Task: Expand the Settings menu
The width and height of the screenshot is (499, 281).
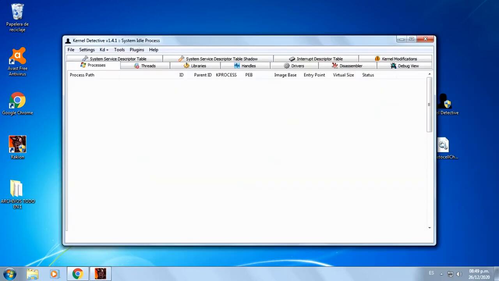Action: pyautogui.click(x=87, y=50)
